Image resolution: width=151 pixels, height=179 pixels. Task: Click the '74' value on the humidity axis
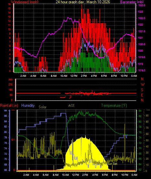coord(6,148)
